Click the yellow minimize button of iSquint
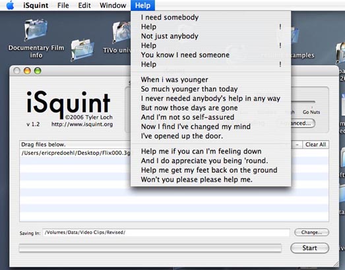The image size is (345, 270). point(27,70)
